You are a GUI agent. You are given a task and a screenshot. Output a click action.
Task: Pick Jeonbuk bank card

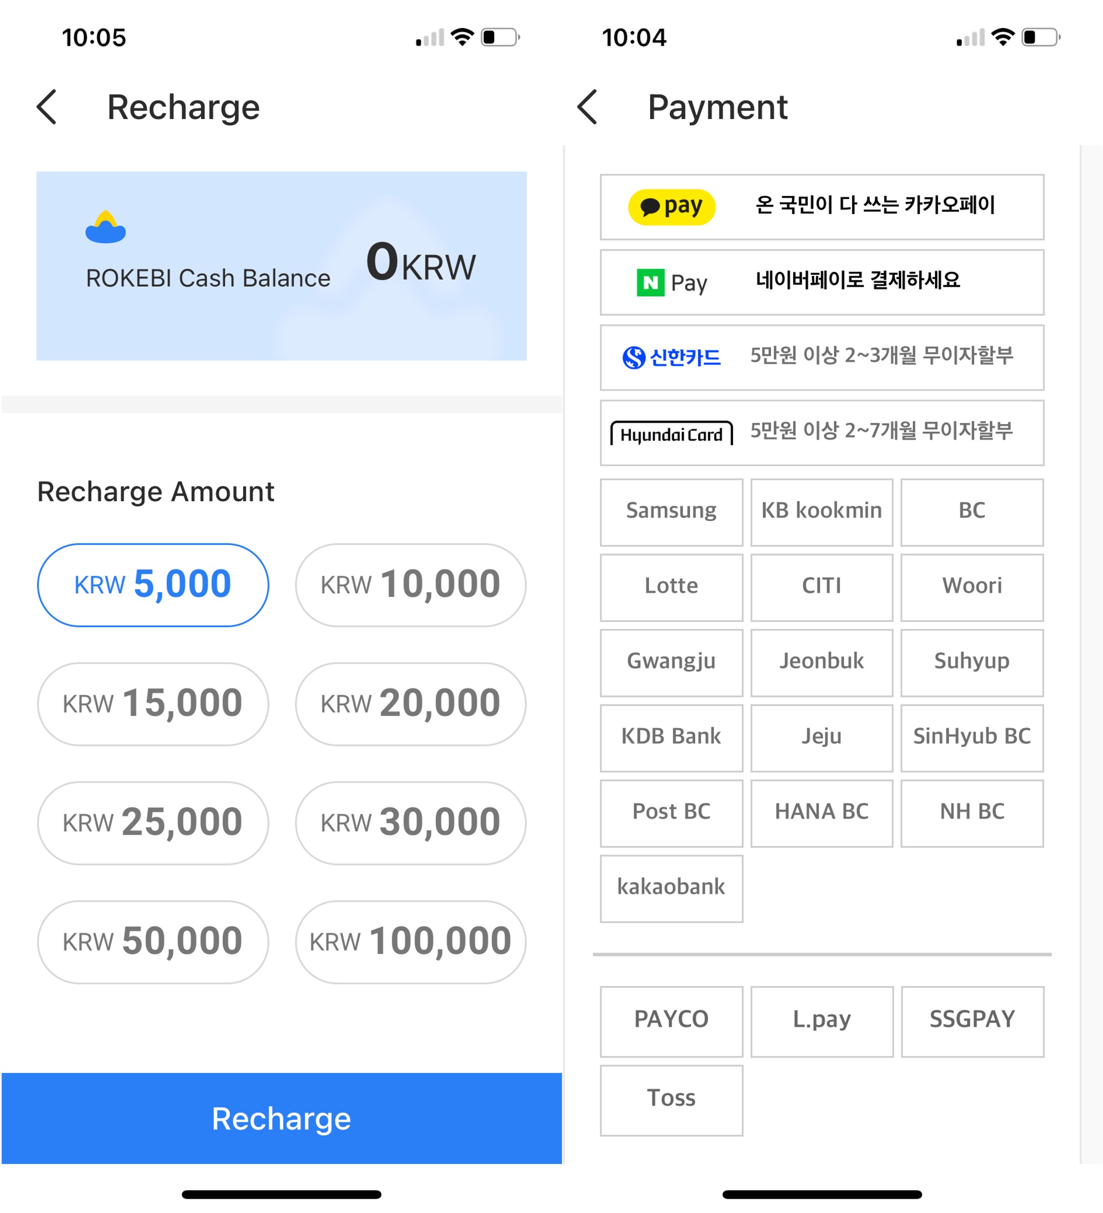[x=822, y=663]
